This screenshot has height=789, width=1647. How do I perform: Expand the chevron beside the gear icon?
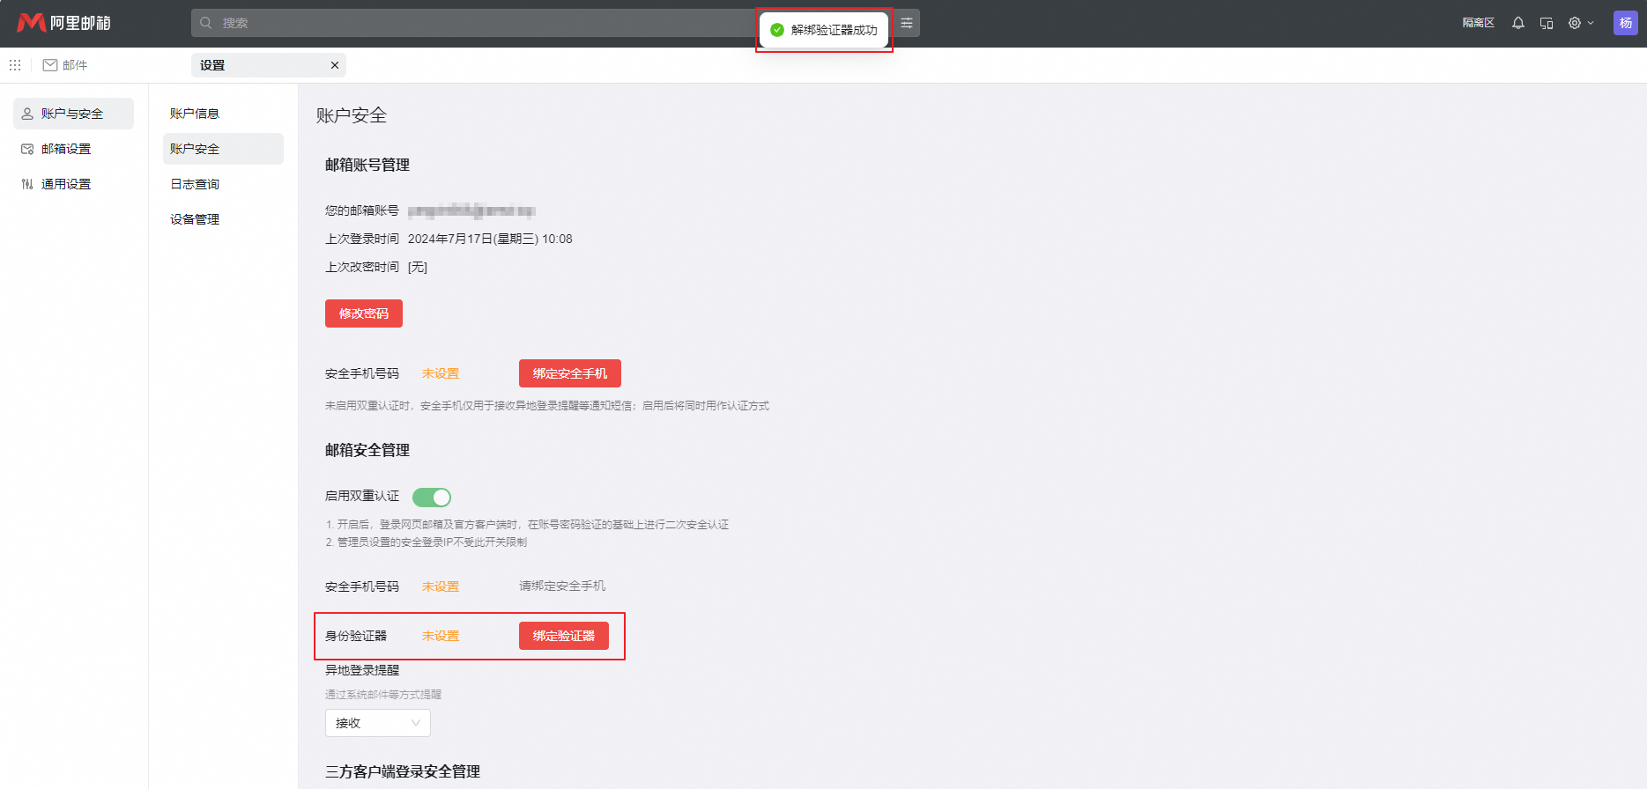click(1591, 23)
